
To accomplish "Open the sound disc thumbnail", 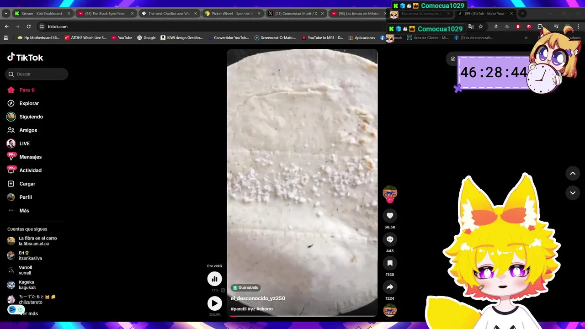I will coord(390,311).
